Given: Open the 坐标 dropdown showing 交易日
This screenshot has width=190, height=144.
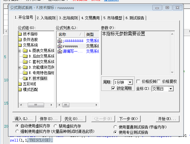Looking at the screenshot, I should [x=171, y=89].
